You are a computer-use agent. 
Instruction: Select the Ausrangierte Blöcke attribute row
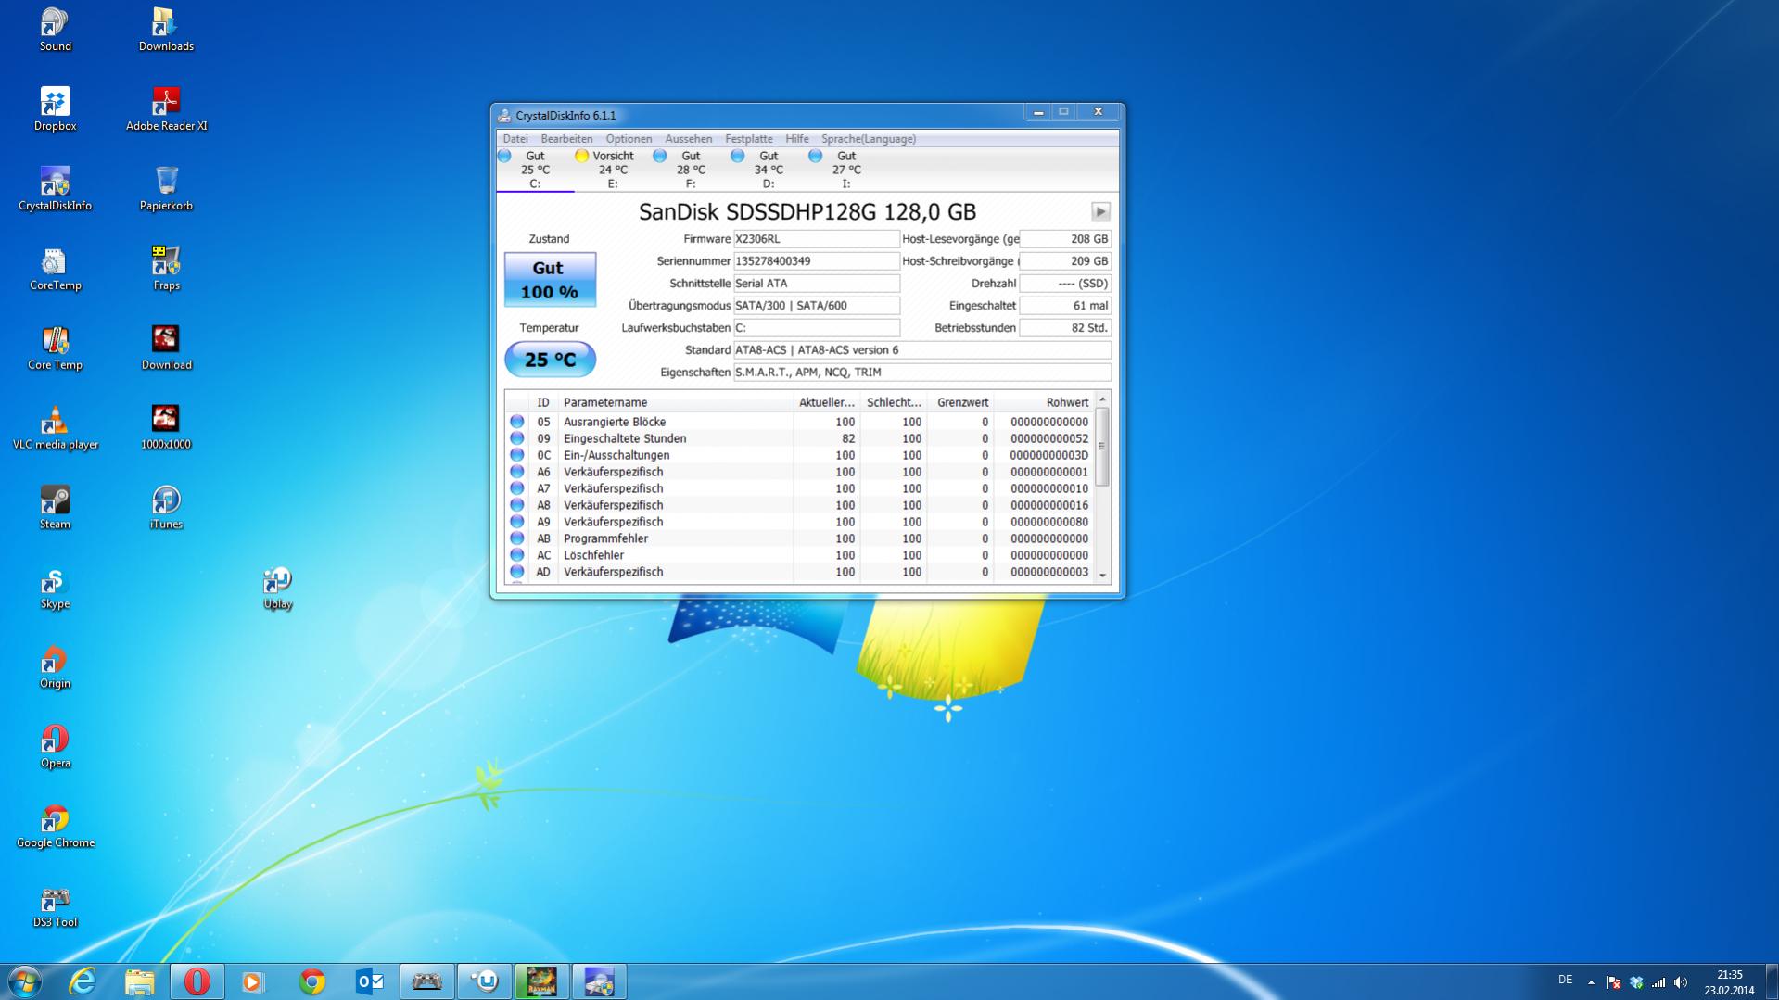coord(615,422)
